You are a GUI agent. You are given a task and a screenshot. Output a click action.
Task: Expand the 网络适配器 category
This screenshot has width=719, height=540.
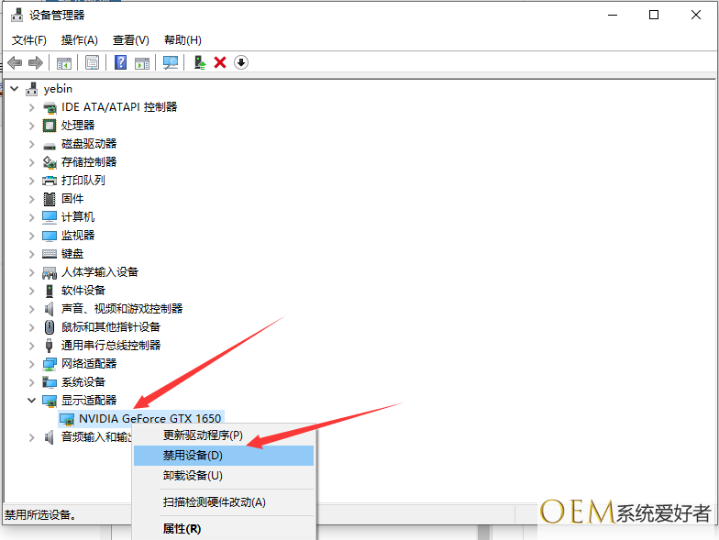[32, 364]
